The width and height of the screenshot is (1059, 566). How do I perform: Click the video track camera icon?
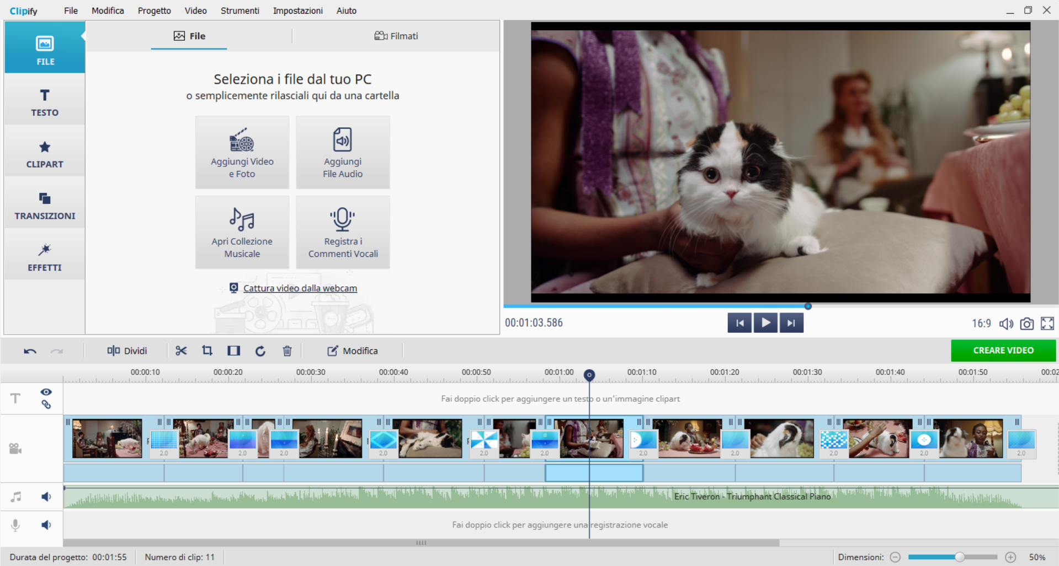tap(15, 449)
